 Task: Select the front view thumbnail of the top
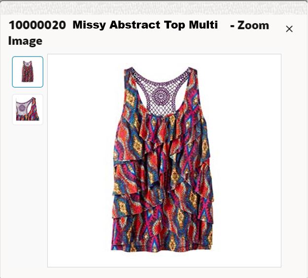click(28, 72)
